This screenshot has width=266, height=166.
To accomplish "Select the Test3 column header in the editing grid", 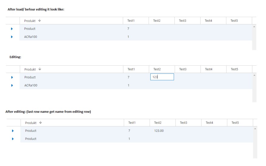I will (183, 69).
